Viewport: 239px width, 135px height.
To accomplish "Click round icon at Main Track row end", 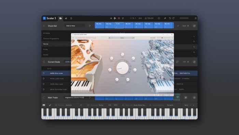I will 194,98.
